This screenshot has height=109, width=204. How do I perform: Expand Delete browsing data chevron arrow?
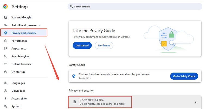pyautogui.click(x=196, y=102)
